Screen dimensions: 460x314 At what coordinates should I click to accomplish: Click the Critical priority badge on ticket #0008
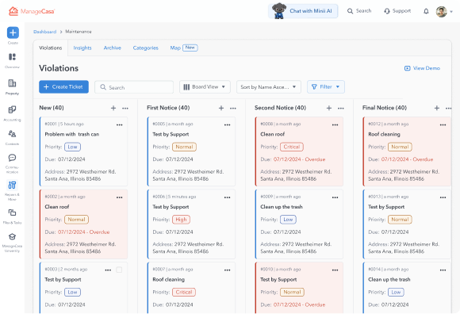[x=292, y=147]
